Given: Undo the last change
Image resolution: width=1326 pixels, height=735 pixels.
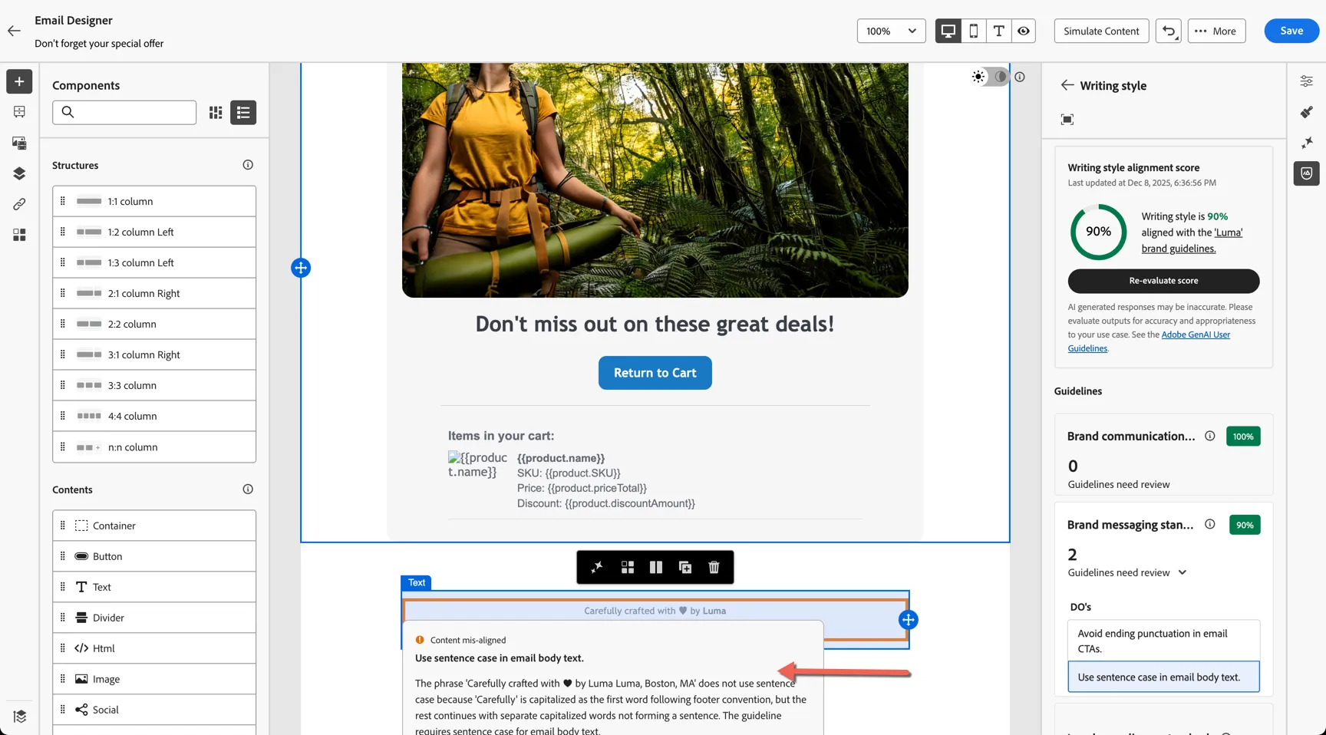Looking at the screenshot, I should point(1169,31).
